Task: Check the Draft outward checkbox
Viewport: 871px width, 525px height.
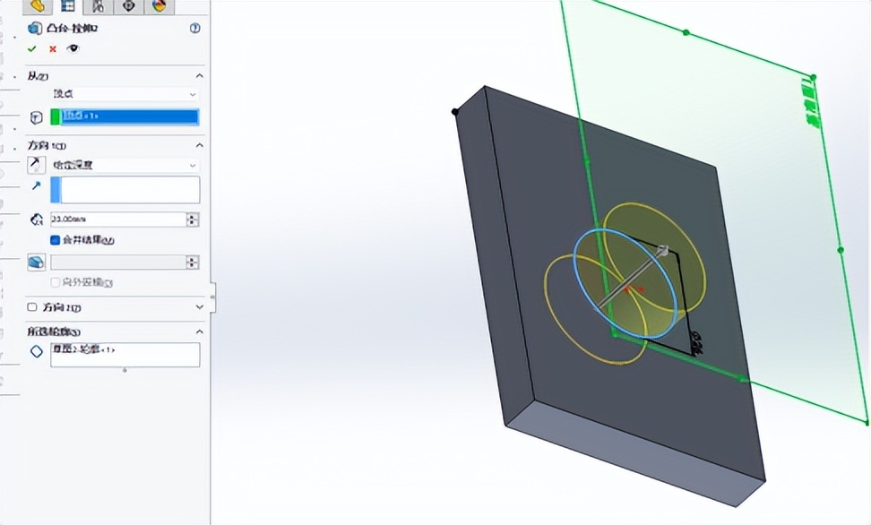Action: pyautogui.click(x=54, y=282)
